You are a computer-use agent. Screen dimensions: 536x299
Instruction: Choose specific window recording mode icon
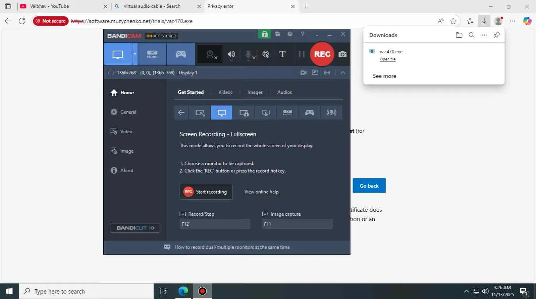tap(244, 113)
